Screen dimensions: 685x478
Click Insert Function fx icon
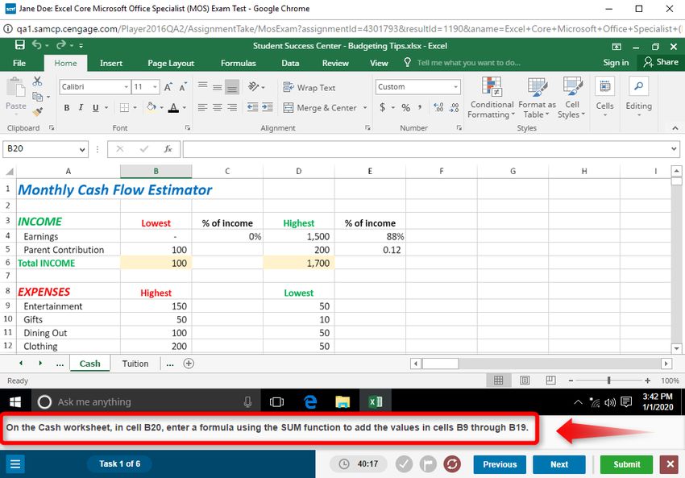(168, 149)
